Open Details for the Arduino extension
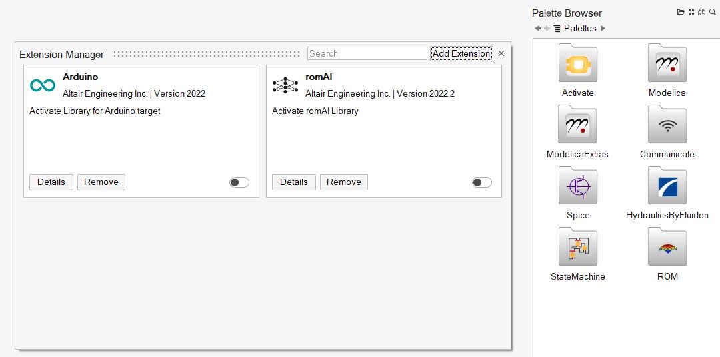This screenshot has height=357, width=720. click(x=51, y=182)
